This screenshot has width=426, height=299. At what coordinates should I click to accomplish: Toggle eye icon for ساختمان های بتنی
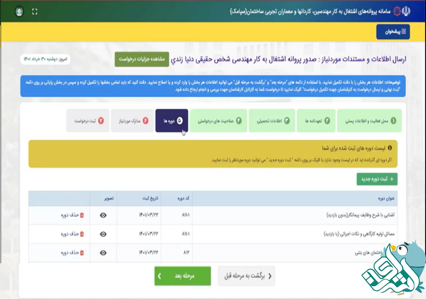[x=103, y=253]
